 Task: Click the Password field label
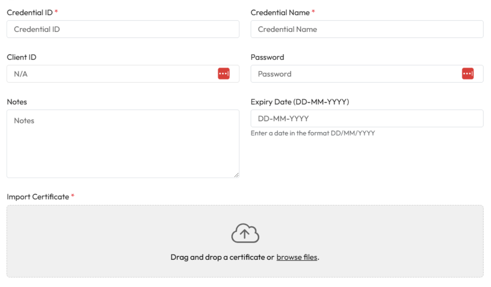(267, 57)
